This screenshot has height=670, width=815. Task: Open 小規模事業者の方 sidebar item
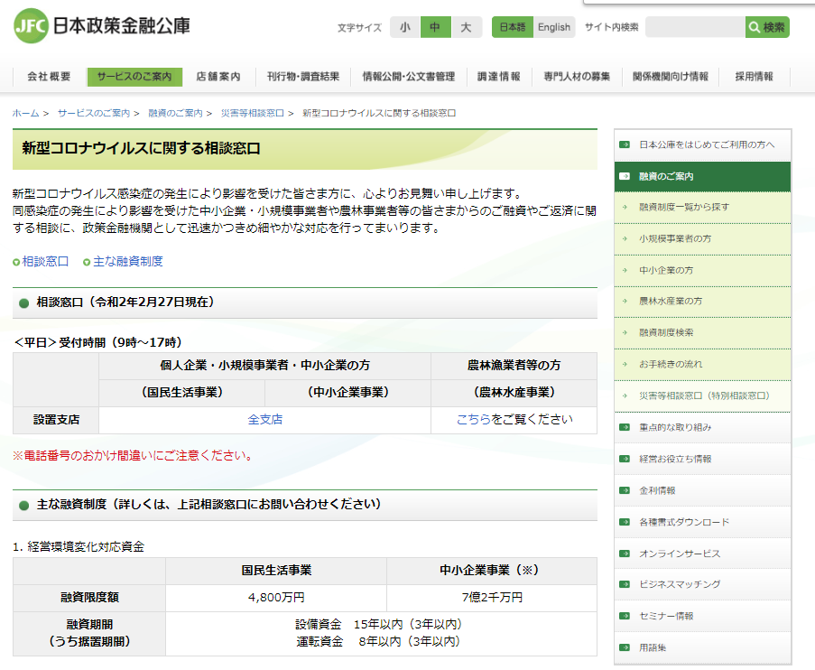674,238
